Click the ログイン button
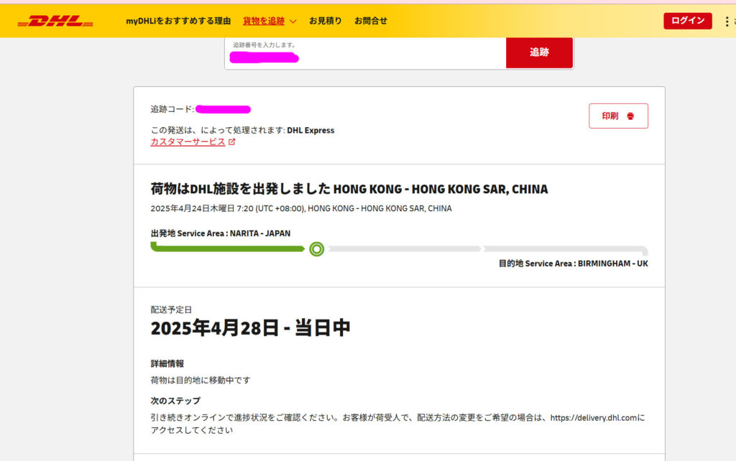 click(x=688, y=21)
